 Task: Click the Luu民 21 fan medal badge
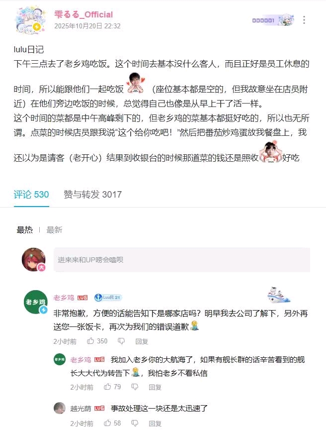108,297
